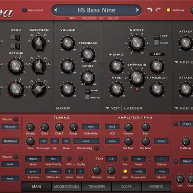Toggle the Key Control button
This screenshot has width=193, height=193.
coord(25,10)
